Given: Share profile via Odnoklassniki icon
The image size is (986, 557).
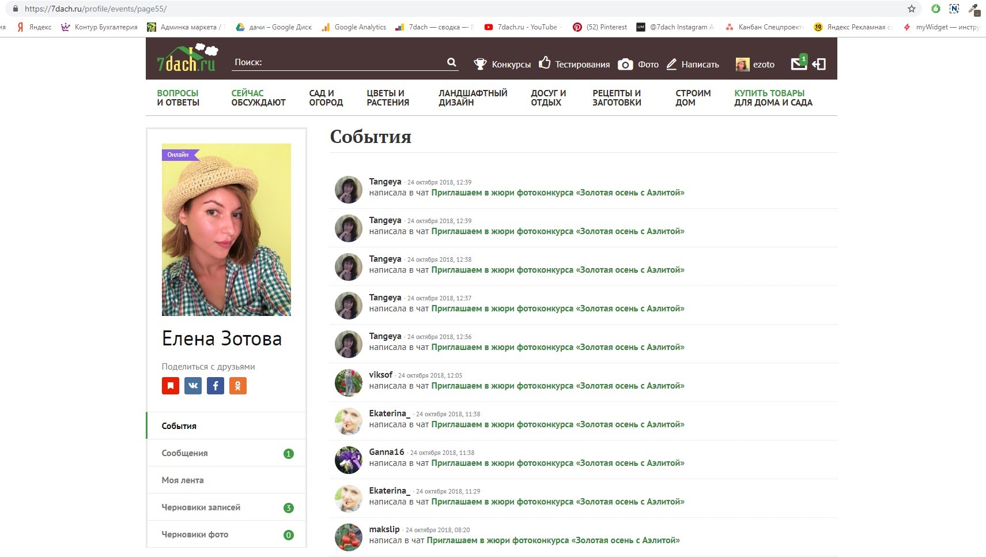Looking at the screenshot, I should tap(238, 386).
